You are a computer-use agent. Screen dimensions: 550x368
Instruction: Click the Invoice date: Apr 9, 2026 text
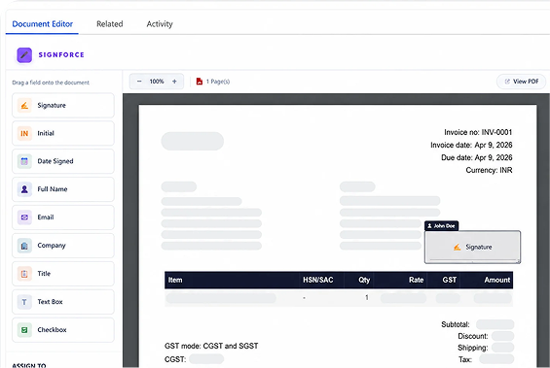[x=471, y=145]
